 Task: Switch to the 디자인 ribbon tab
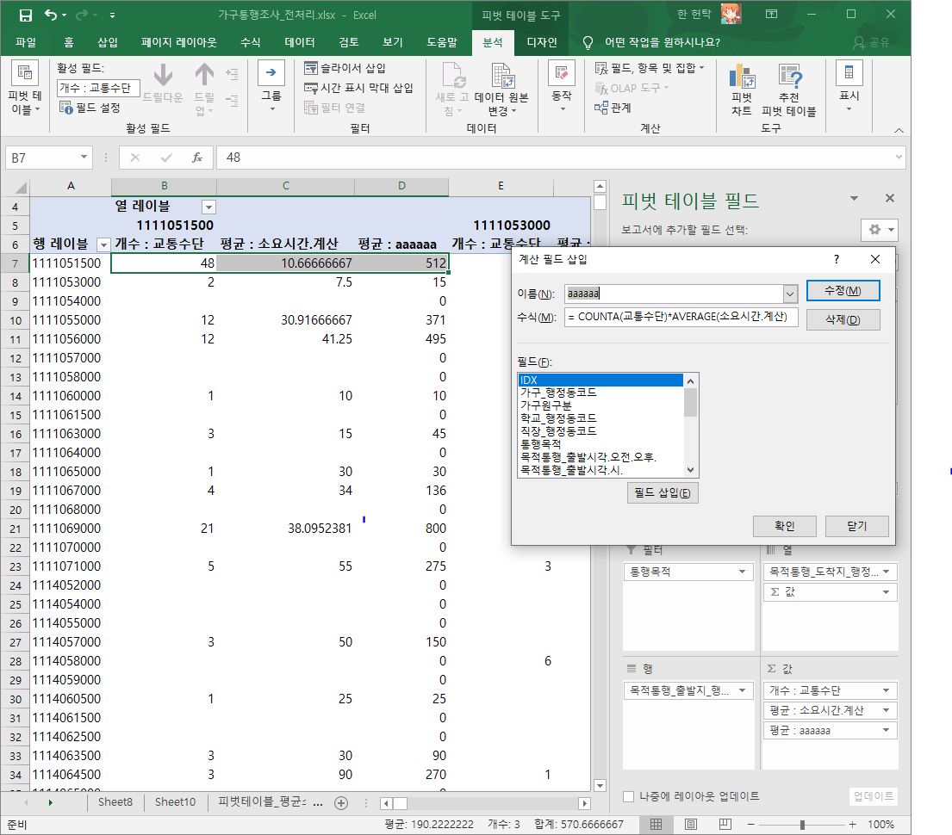coord(540,42)
